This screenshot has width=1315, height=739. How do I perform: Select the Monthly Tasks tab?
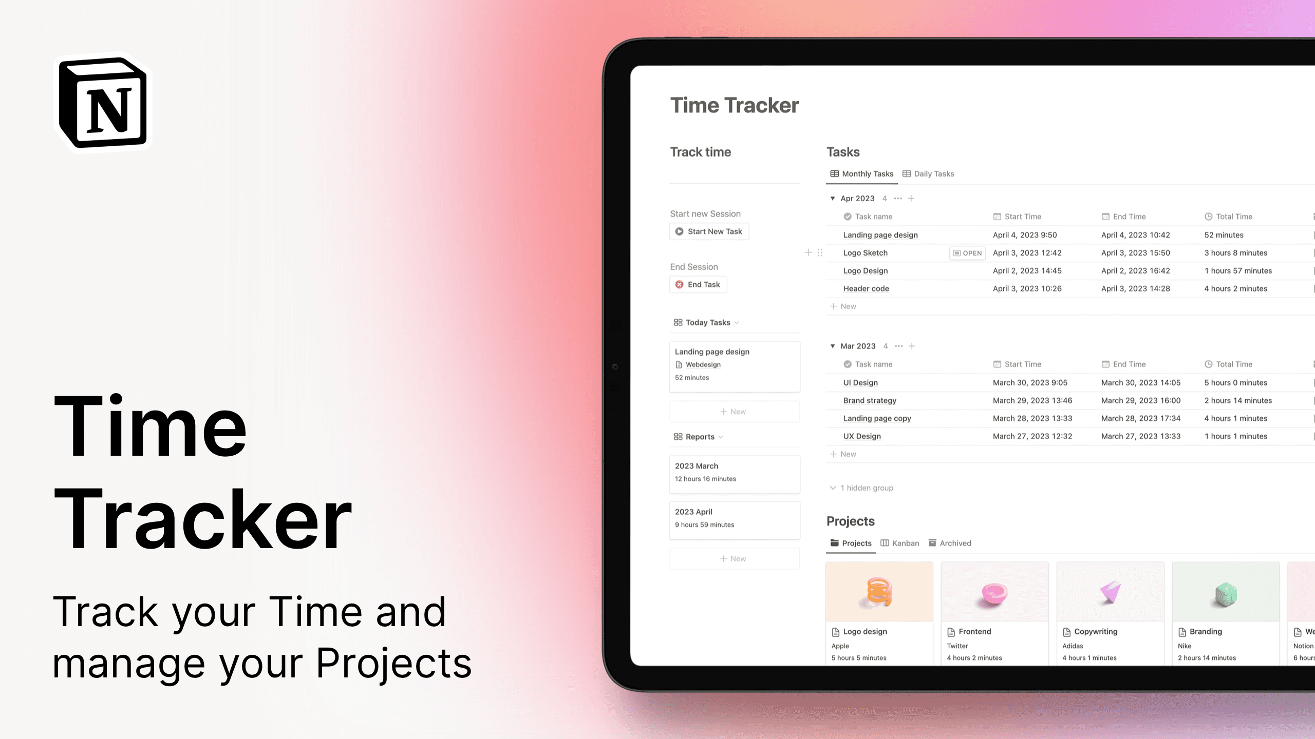point(861,173)
